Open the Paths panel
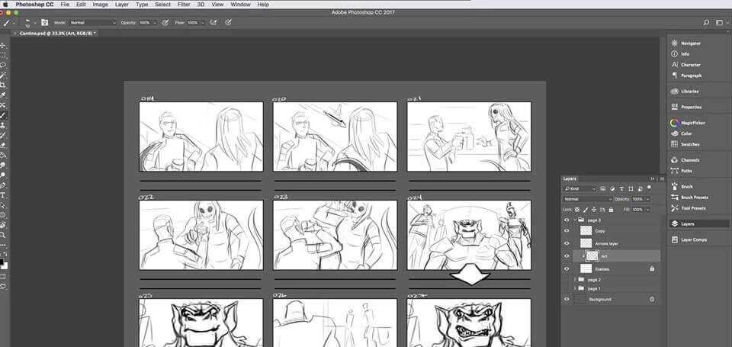Viewport: 732px width, 347px height. [x=682, y=171]
